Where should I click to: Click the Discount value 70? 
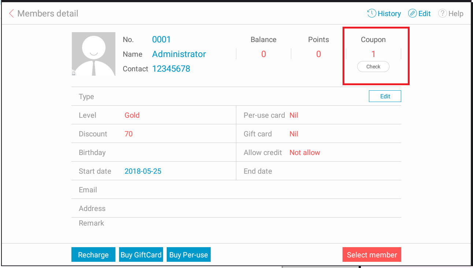[x=129, y=134]
